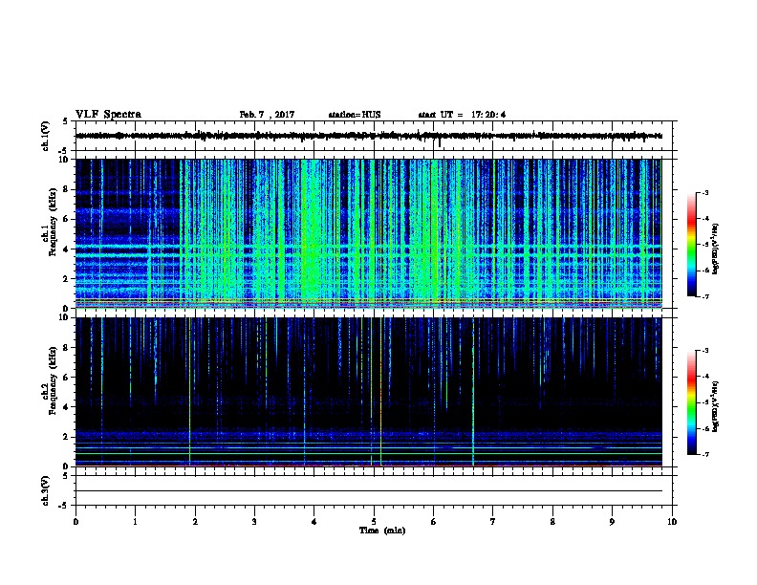
Task: Click the "9" tick label on time axis
Action: (612, 522)
